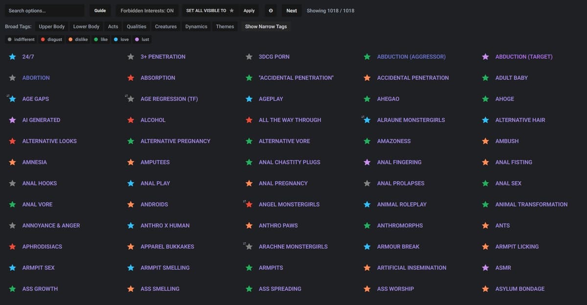Expand the Creatures broad tag group

tap(165, 26)
